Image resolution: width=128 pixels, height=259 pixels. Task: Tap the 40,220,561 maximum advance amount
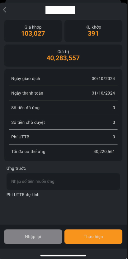104,152
